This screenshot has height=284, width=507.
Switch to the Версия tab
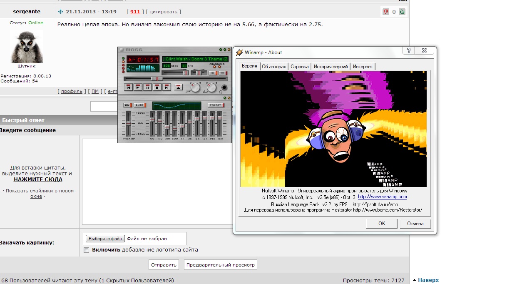pyautogui.click(x=249, y=66)
